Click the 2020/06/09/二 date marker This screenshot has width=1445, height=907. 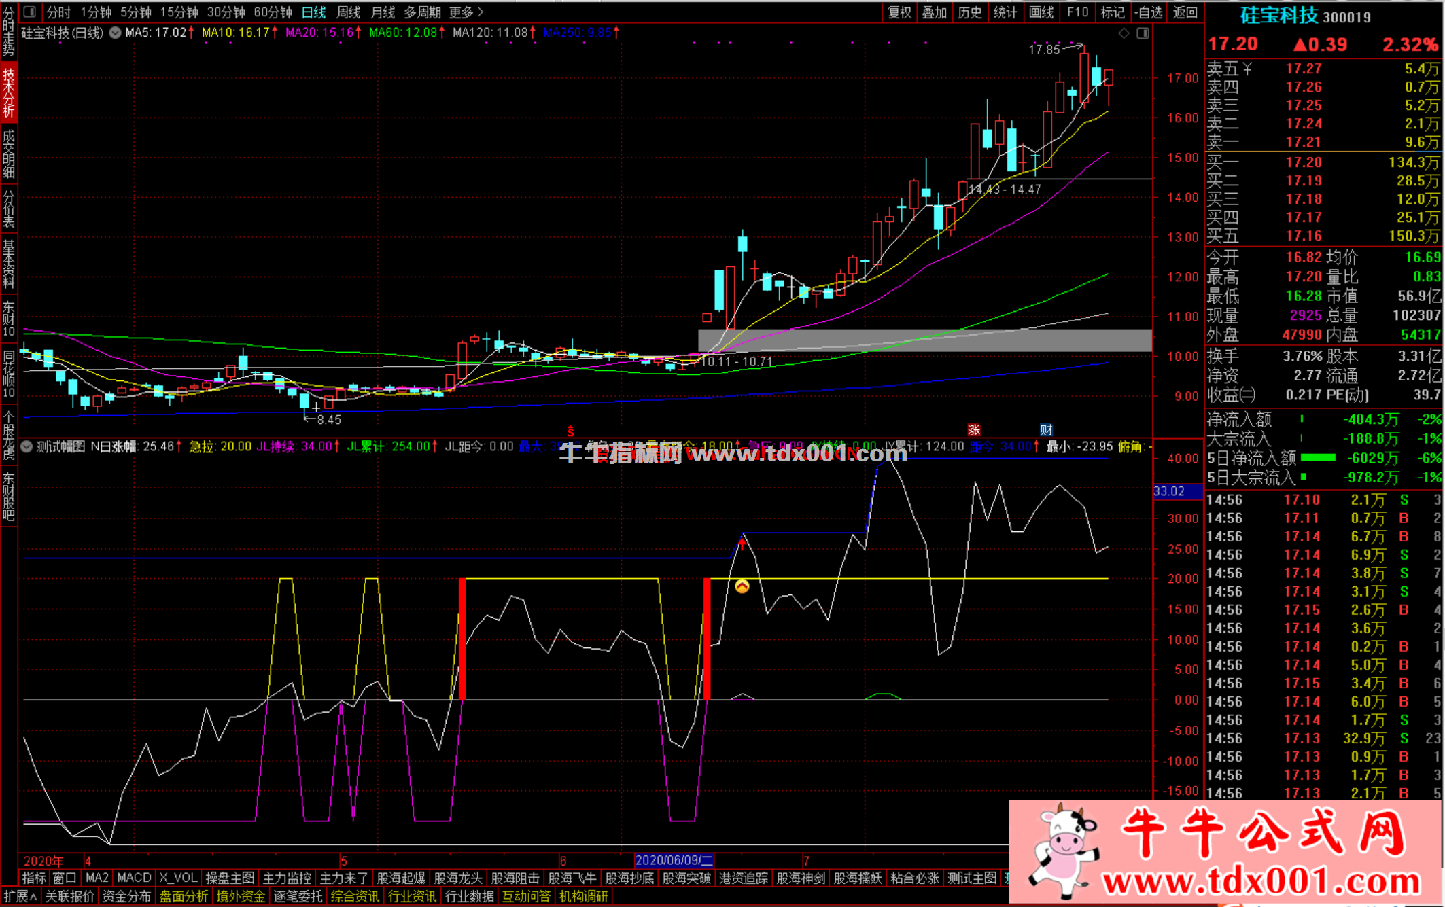[x=674, y=860]
